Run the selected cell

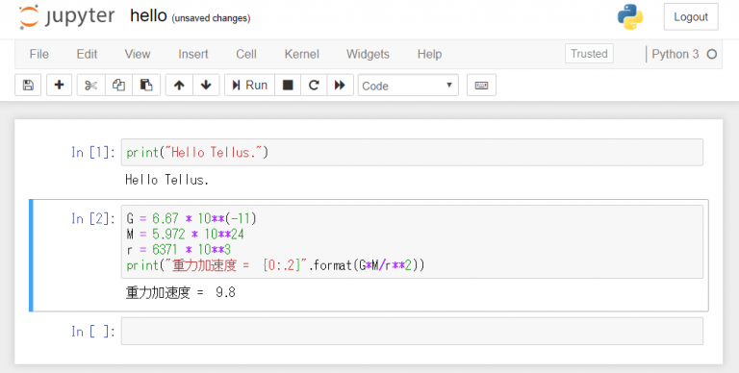250,86
